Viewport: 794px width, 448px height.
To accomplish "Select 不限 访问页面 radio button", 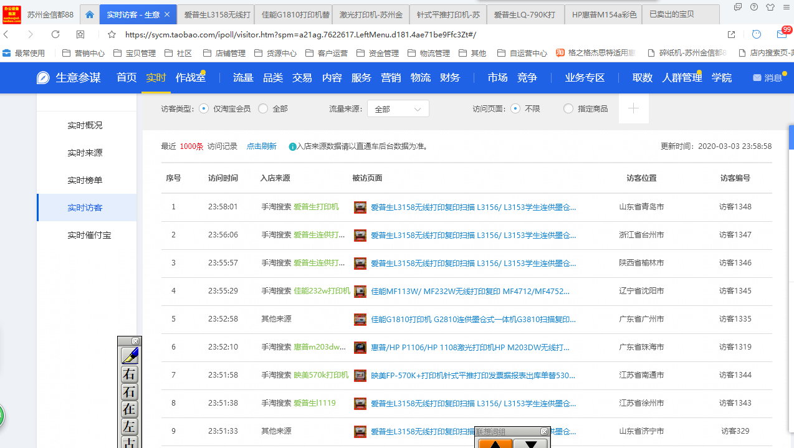I will pyautogui.click(x=515, y=108).
